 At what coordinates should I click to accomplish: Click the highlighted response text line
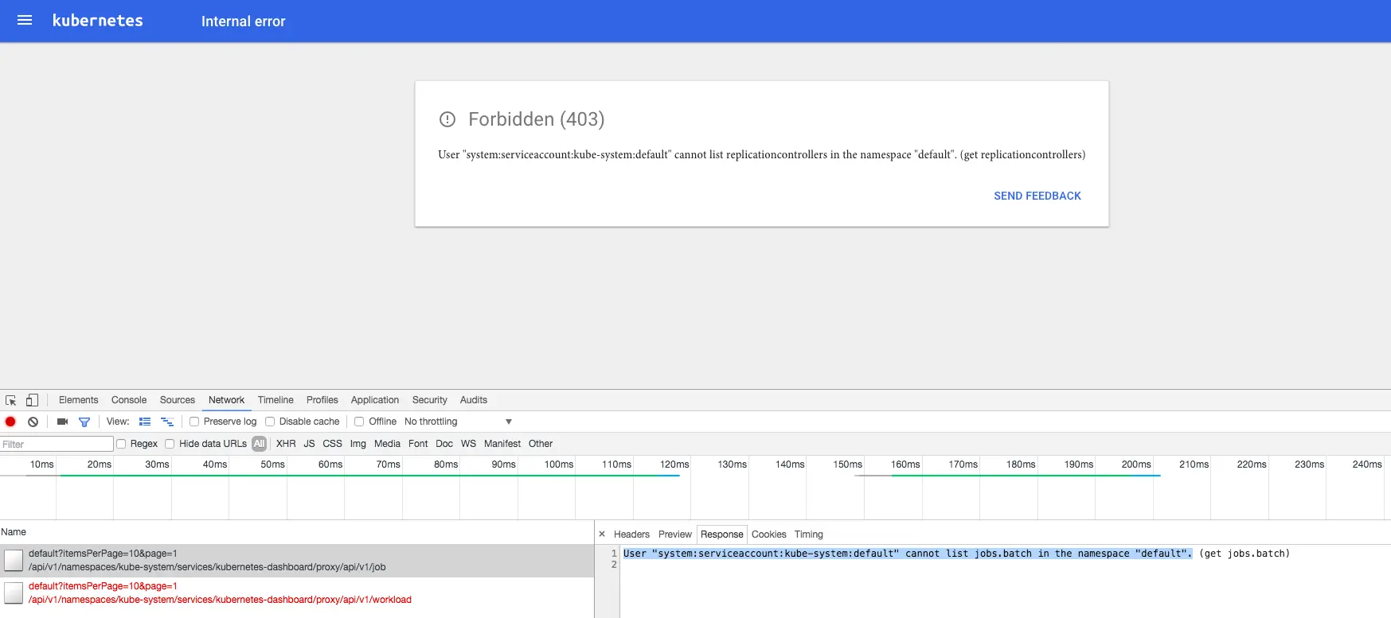[908, 554]
